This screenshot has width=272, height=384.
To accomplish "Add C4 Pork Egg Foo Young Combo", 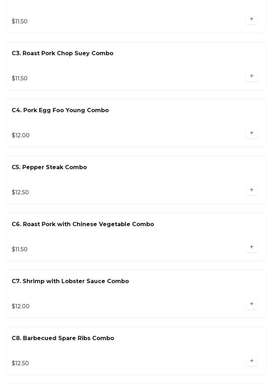I will (x=252, y=133).
